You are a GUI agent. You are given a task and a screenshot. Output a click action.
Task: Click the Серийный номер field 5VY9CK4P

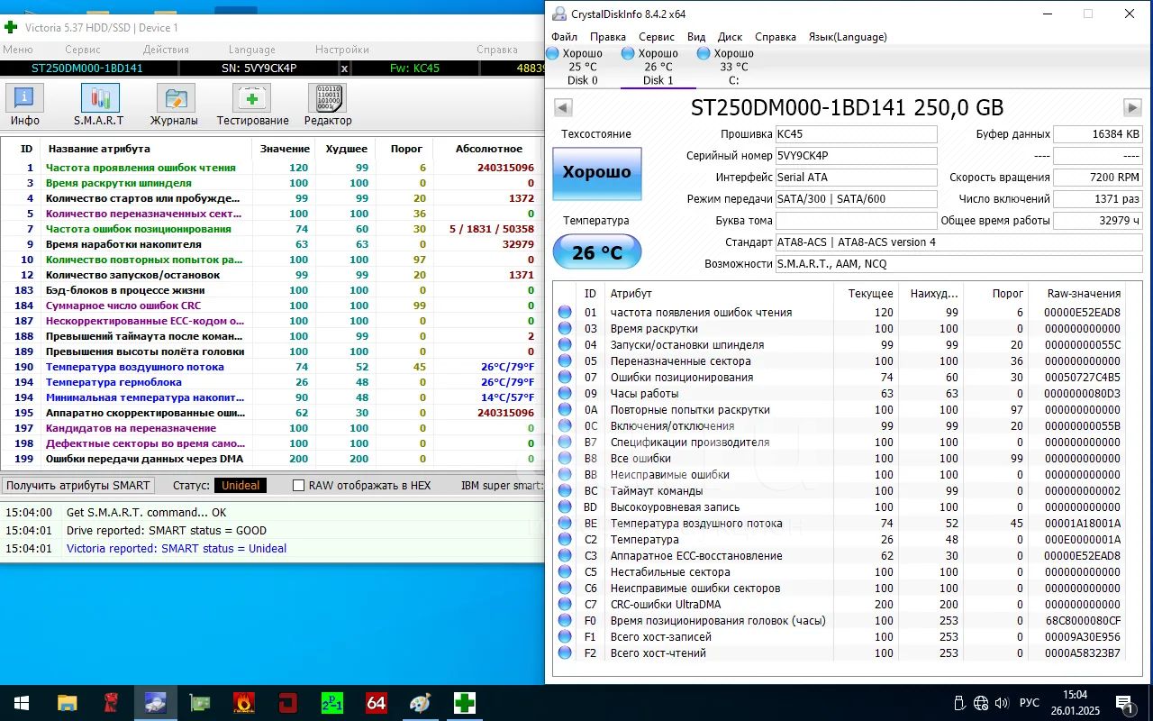pyautogui.click(x=856, y=156)
